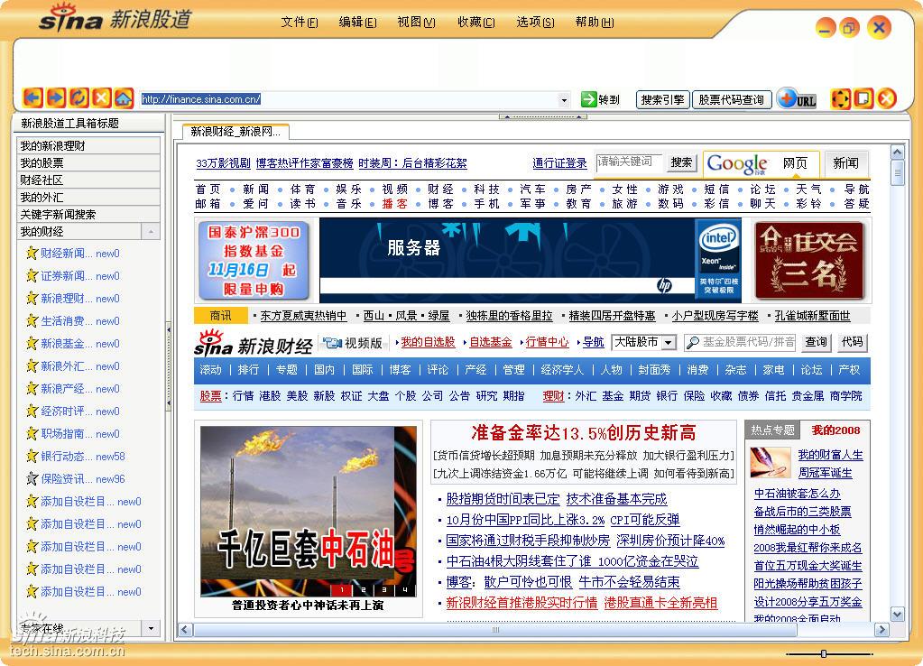Click the star icon beside 证券新闻
Image resolution: width=923 pixels, height=666 pixels.
[32, 275]
